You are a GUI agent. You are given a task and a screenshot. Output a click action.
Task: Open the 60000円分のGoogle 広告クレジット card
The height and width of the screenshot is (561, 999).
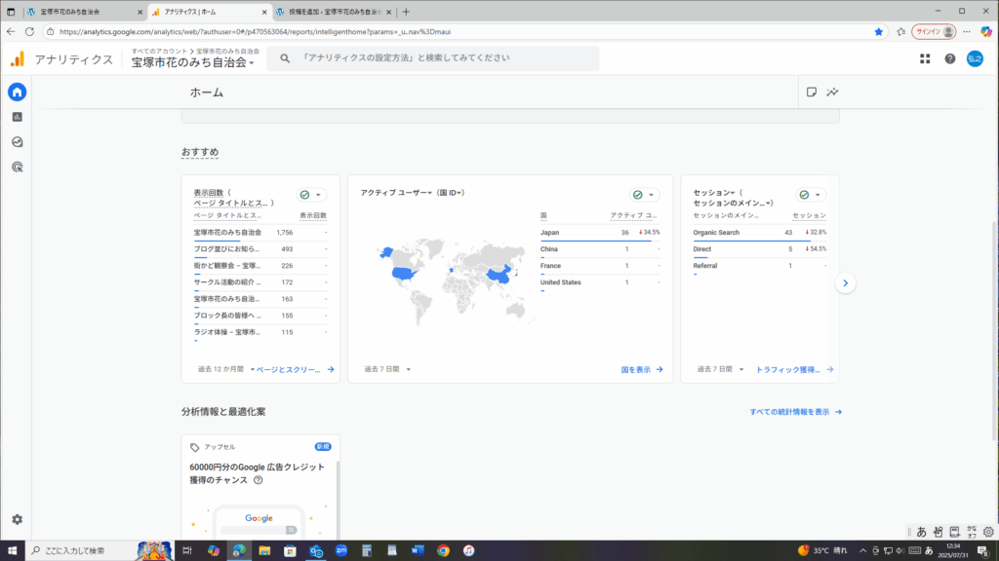[260, 487]
